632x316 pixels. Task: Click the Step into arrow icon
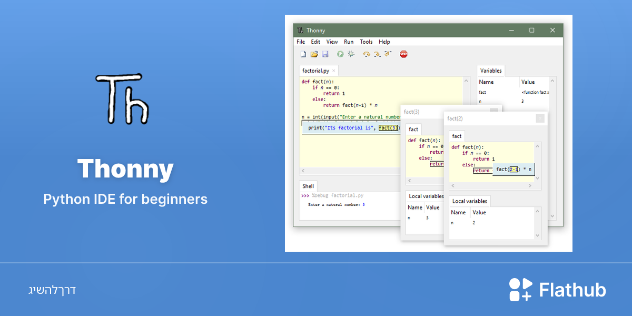377,54
